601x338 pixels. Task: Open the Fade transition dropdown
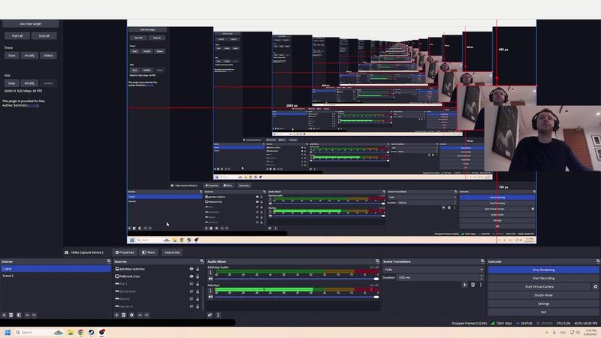coord(432,269)
